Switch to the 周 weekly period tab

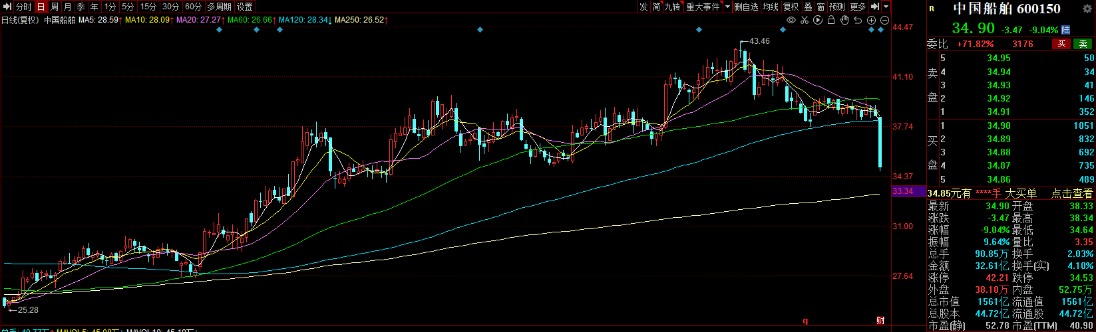tap(55, 7)
